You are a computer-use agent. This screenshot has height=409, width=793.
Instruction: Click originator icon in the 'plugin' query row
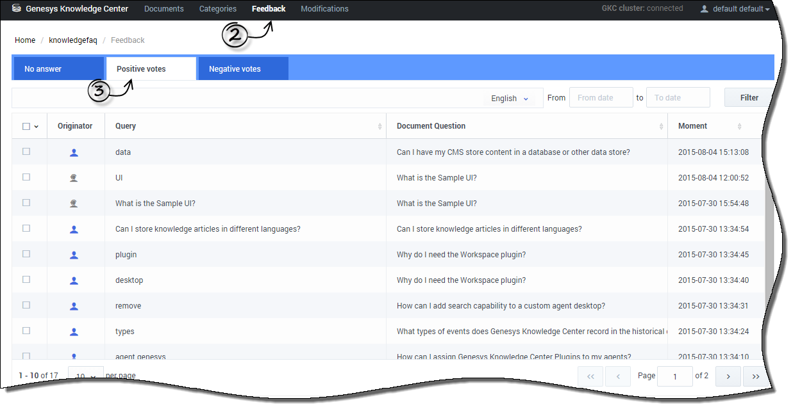click(x=74, y=255)
